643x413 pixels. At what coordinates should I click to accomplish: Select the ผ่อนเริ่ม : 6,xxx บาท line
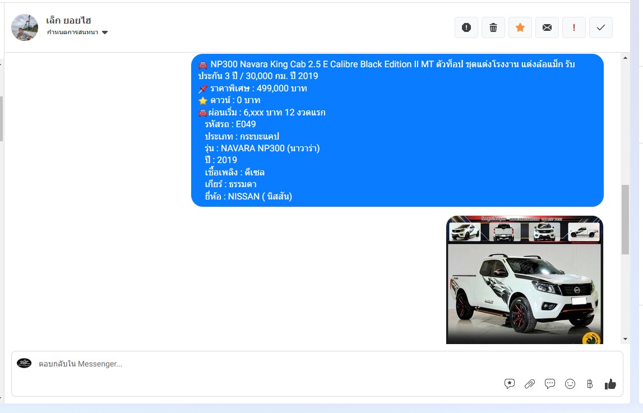(262, 113)
